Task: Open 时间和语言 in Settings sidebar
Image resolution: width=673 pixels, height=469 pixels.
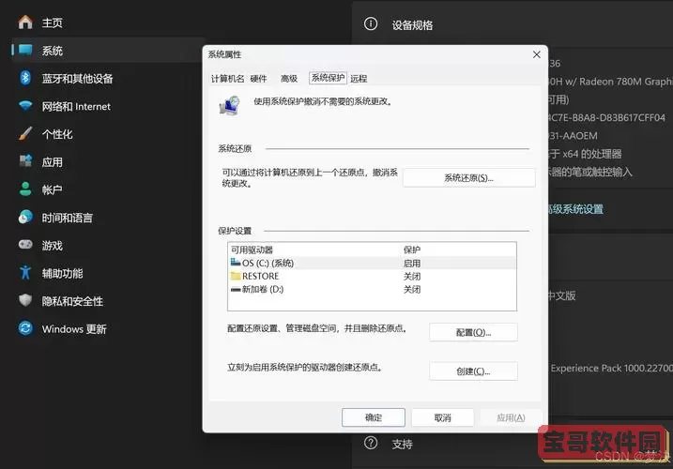Action: click(x=67, y=218)
